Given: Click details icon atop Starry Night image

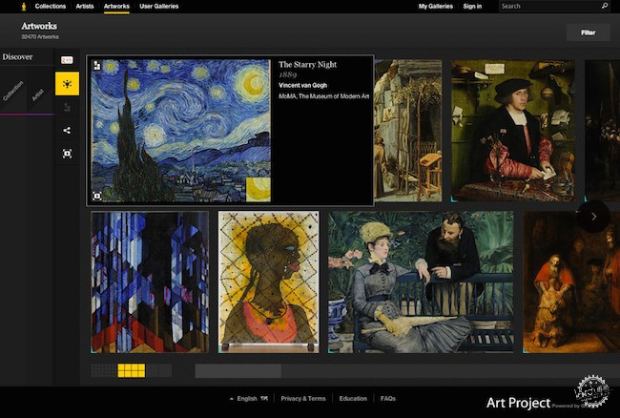Looking at the screenshot, I should pos(97,66).
